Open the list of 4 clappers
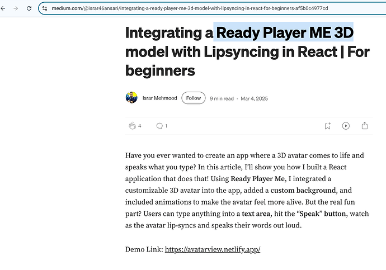 [140, 126]
